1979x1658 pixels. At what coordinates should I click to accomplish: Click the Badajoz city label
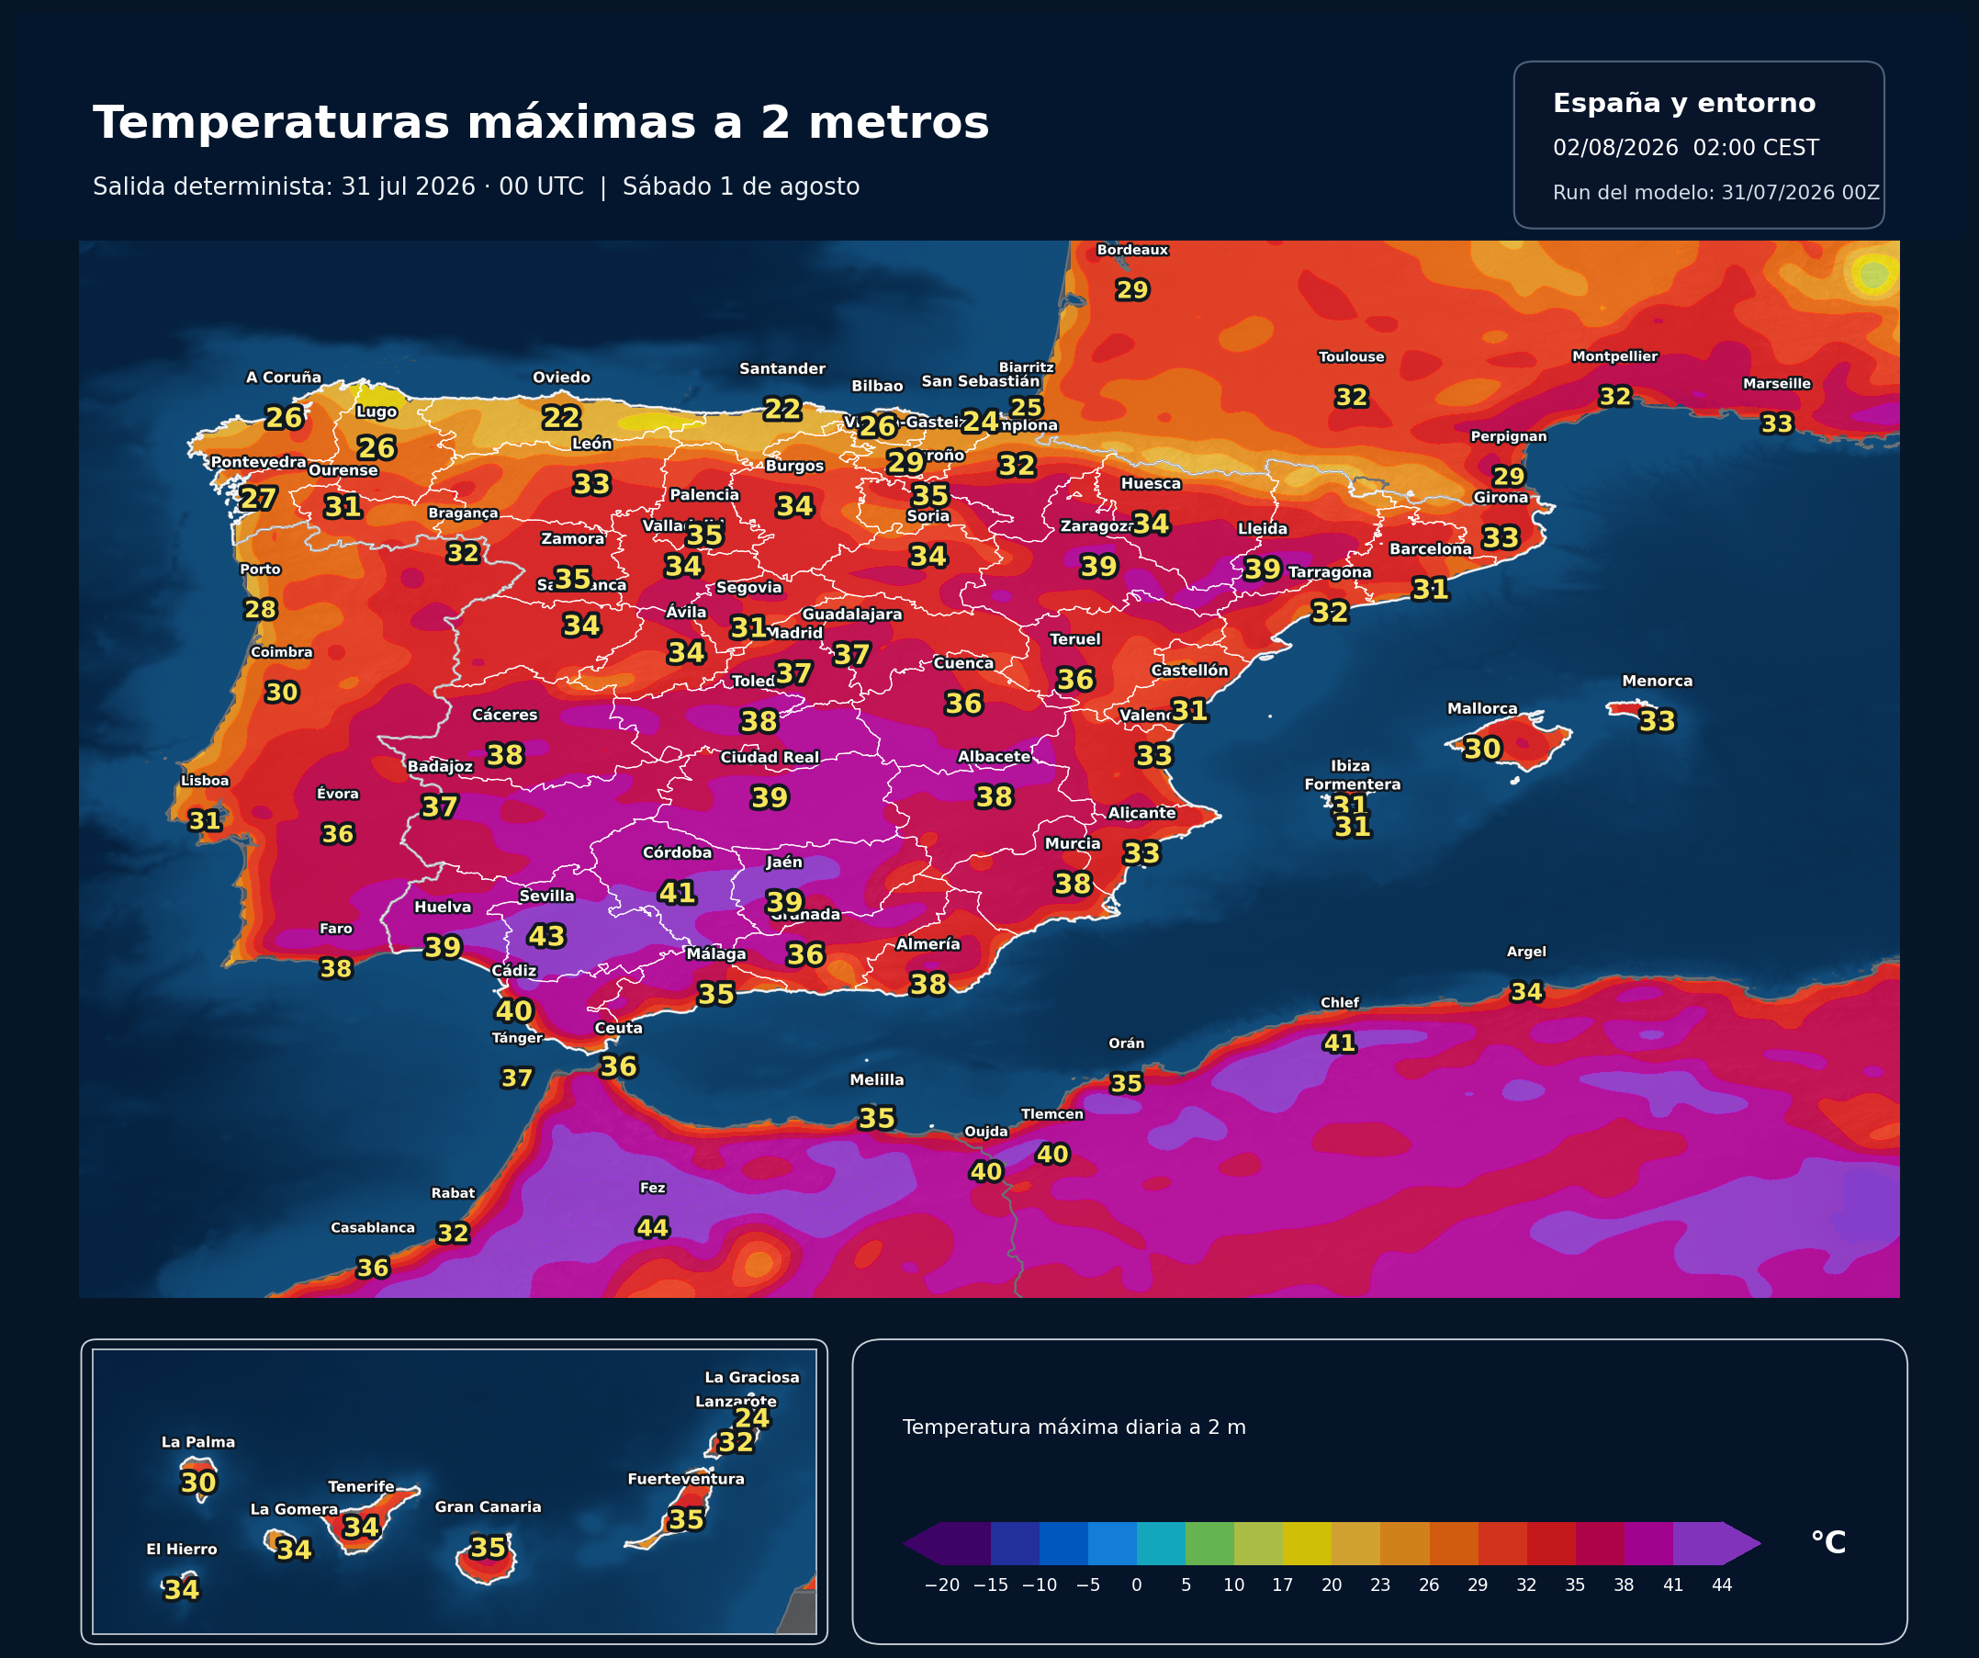click(x=440, y=766)
